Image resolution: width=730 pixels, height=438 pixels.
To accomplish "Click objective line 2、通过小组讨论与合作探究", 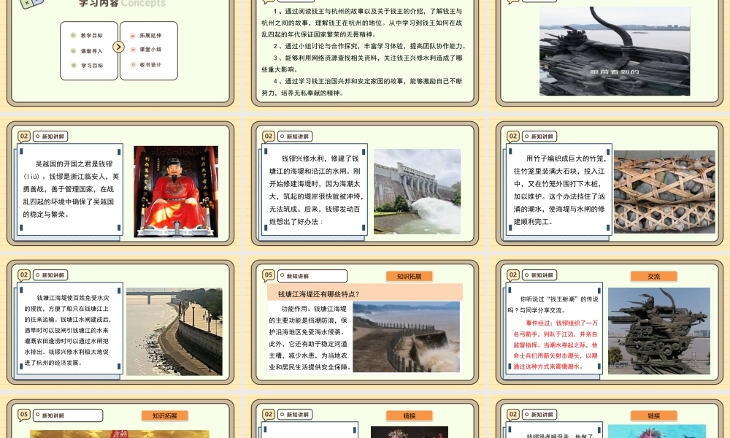I will coord(370,46).
